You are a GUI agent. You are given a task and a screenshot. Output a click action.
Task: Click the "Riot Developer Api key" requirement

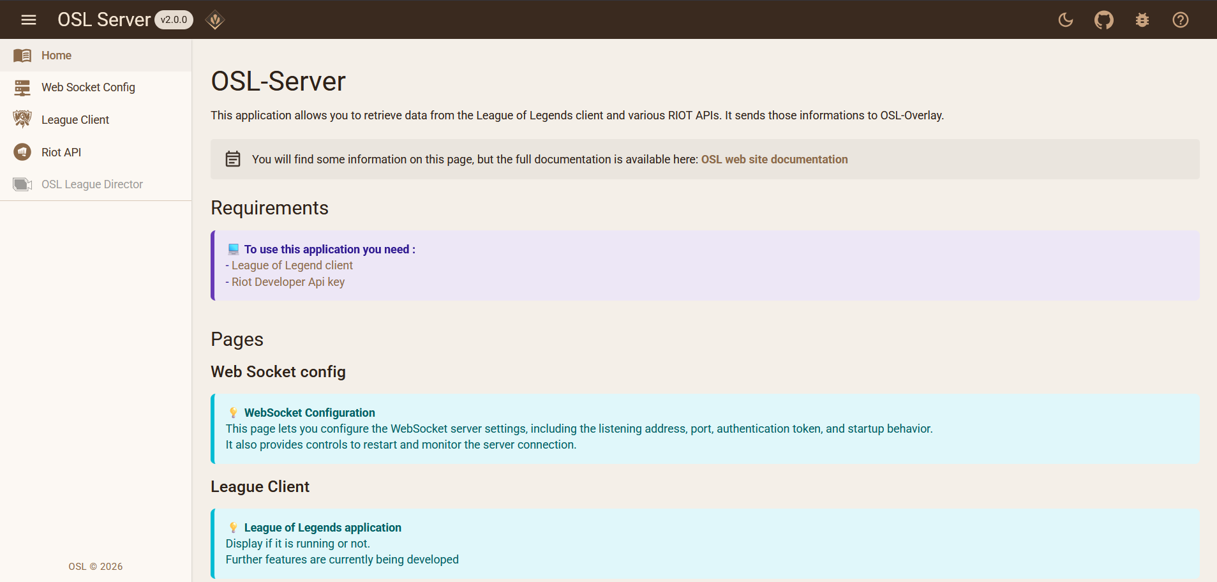tap(288, 282)
